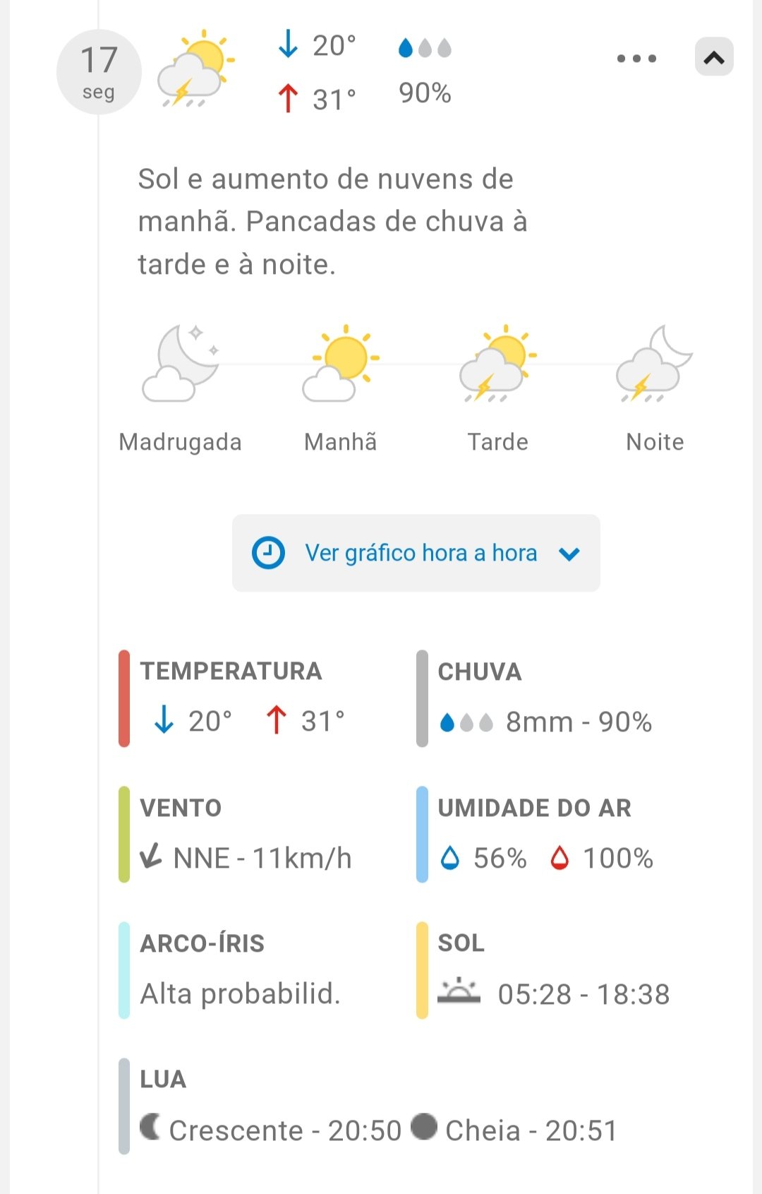Click the Manhã sun and cloud icon
The image size is (762, 1194).
coord(341,363)
